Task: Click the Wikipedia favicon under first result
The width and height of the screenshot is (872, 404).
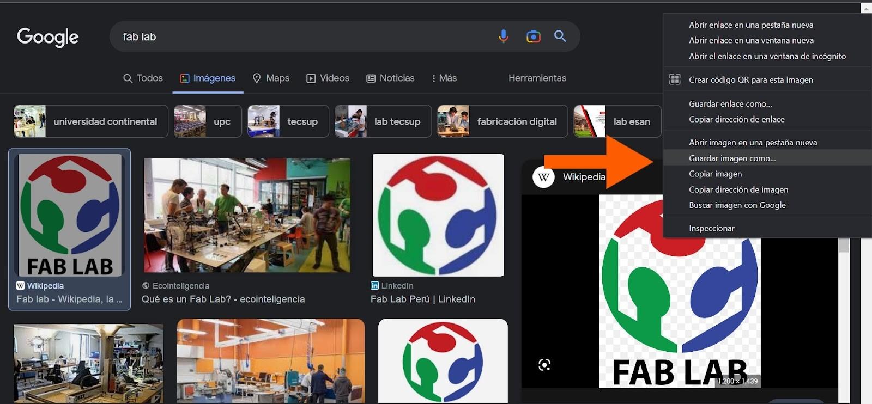Action: point(20,286)
